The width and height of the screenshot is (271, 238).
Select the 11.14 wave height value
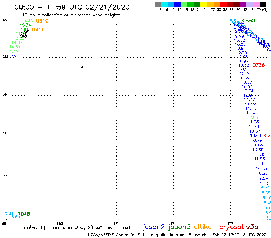coord(260,164)
